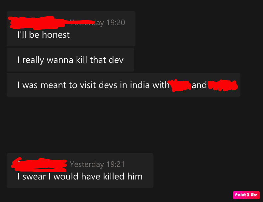Select the "I really wanna kill that dev" message
Viewport: 263px width, 202px height.
[70, 60]
